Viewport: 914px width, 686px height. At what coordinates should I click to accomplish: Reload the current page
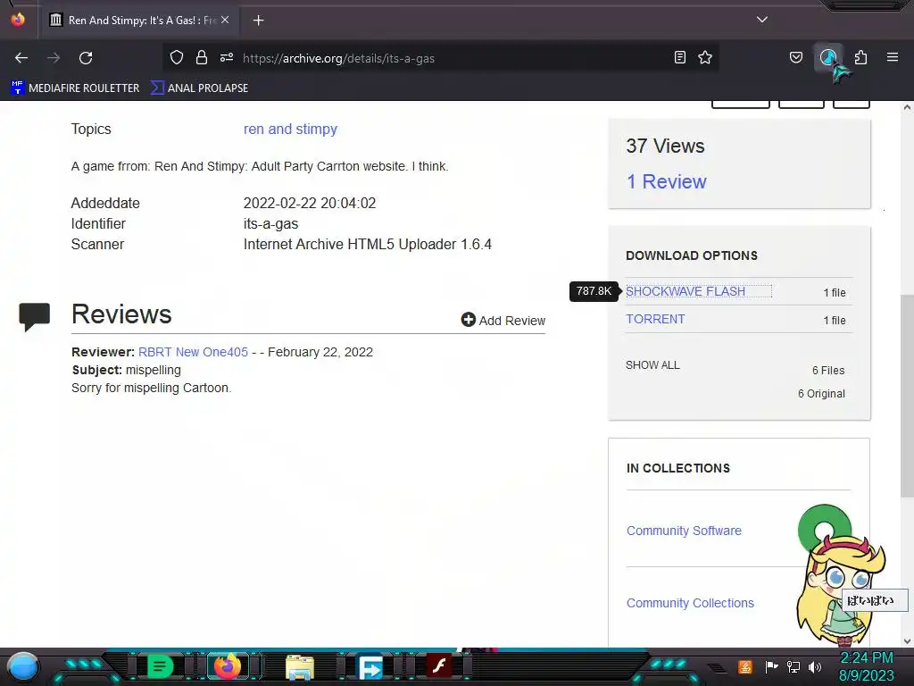tap(86, 58)
